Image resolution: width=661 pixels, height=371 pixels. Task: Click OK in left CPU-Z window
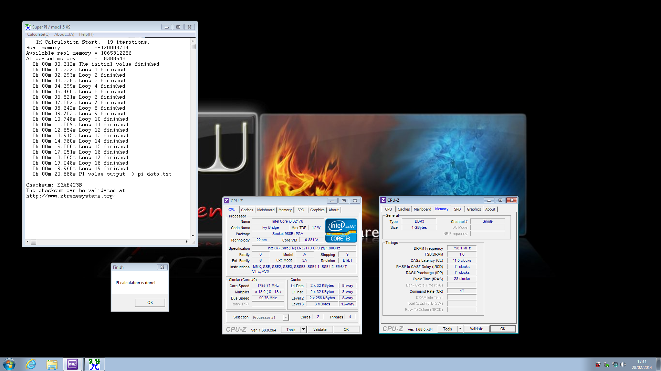346,329
